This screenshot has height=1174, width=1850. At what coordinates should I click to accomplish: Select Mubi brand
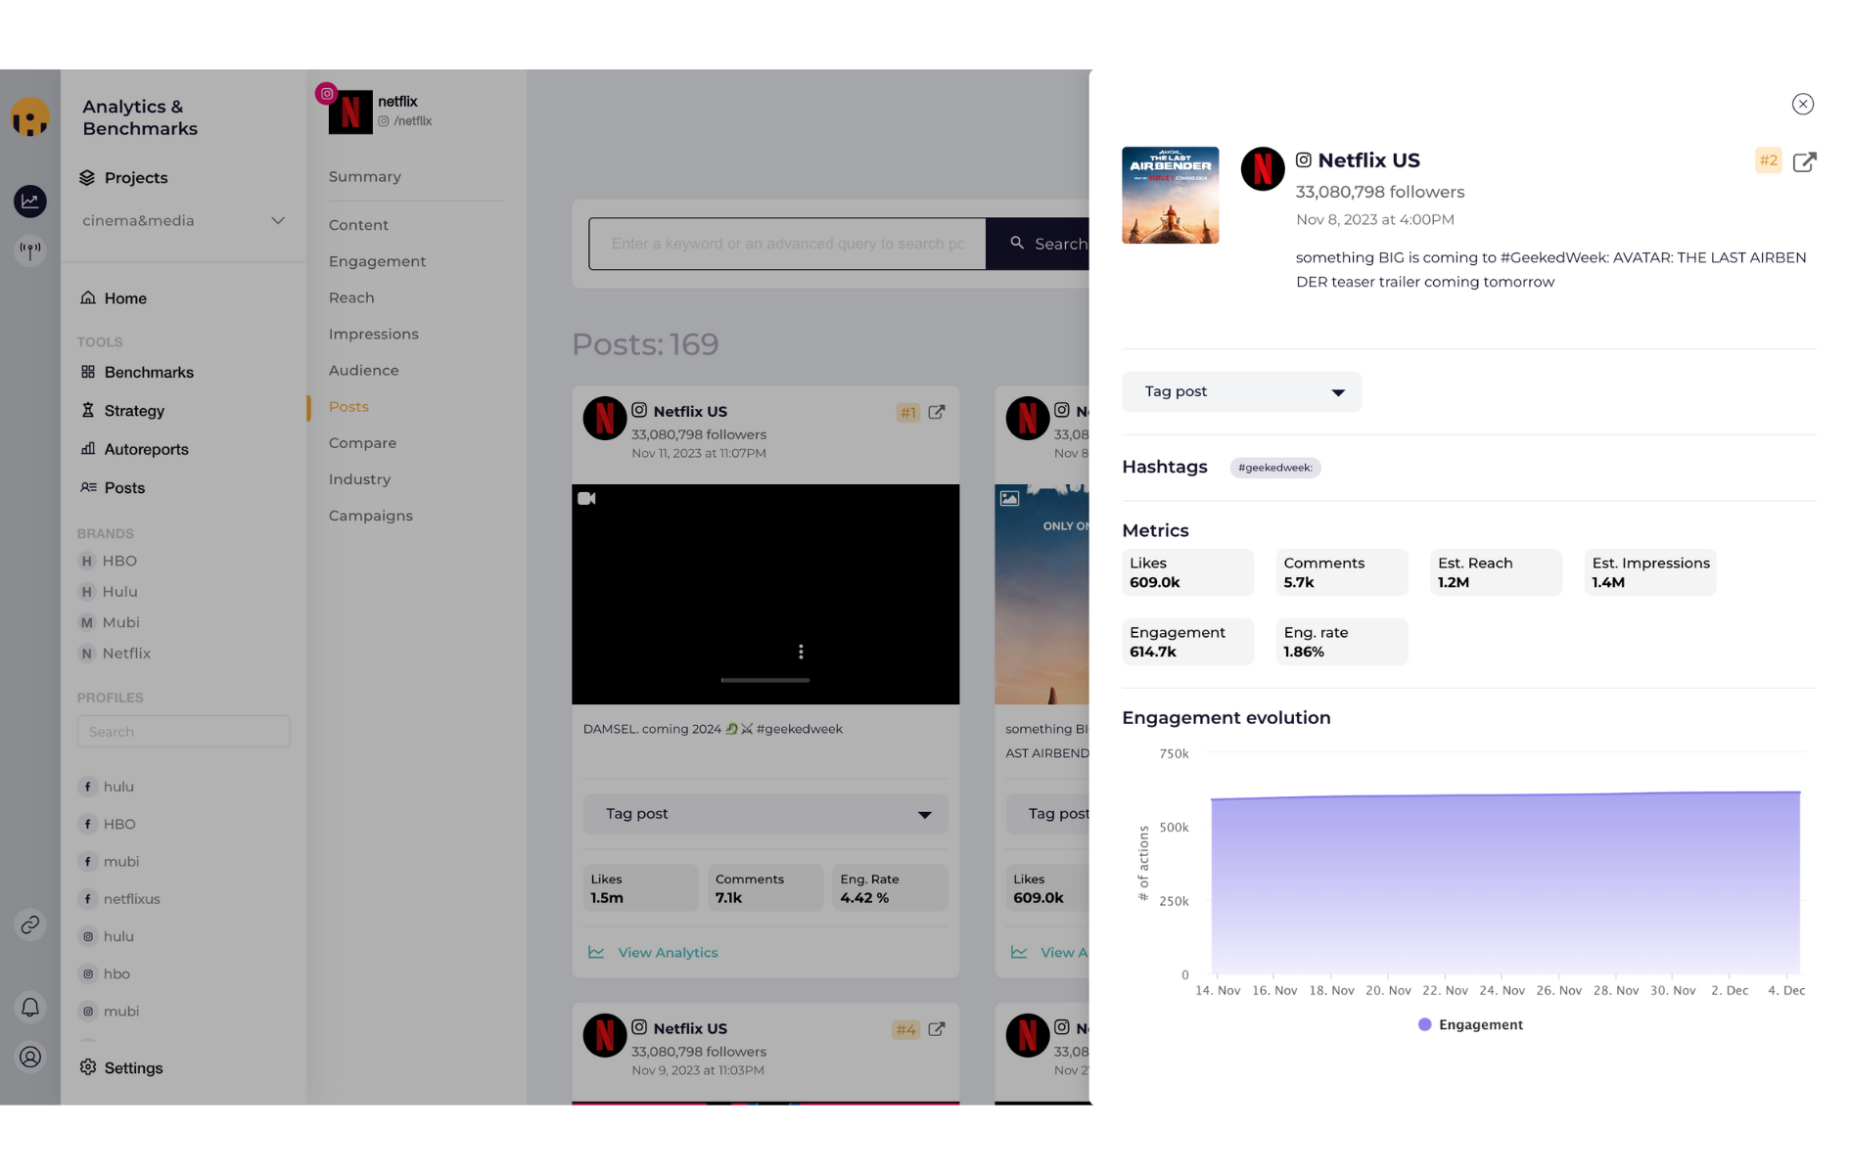pos(109,622)
